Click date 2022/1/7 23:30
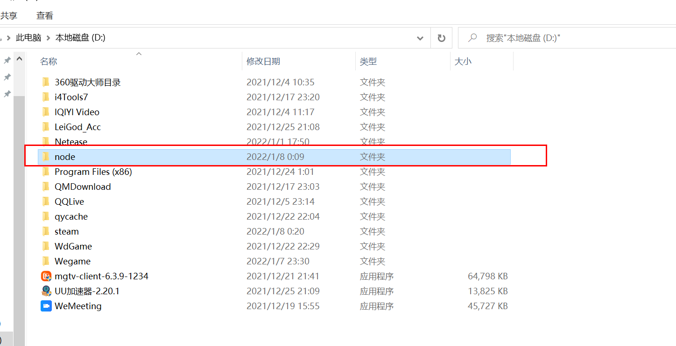The width and height of the screenshot is (676, 346). [x=278, y=261]
